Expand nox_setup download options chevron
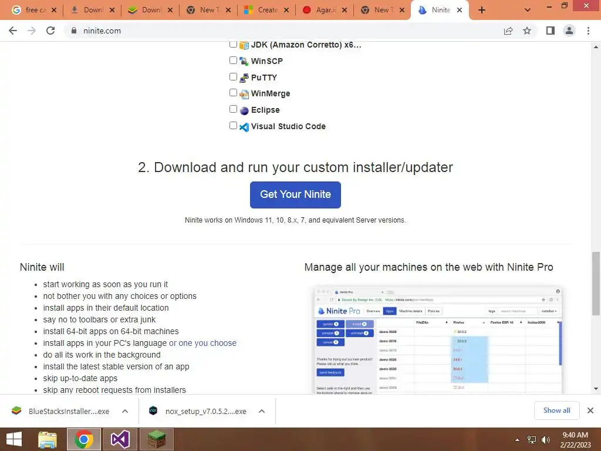The width and height of the screenshot is (601, 451). (262, 411)
